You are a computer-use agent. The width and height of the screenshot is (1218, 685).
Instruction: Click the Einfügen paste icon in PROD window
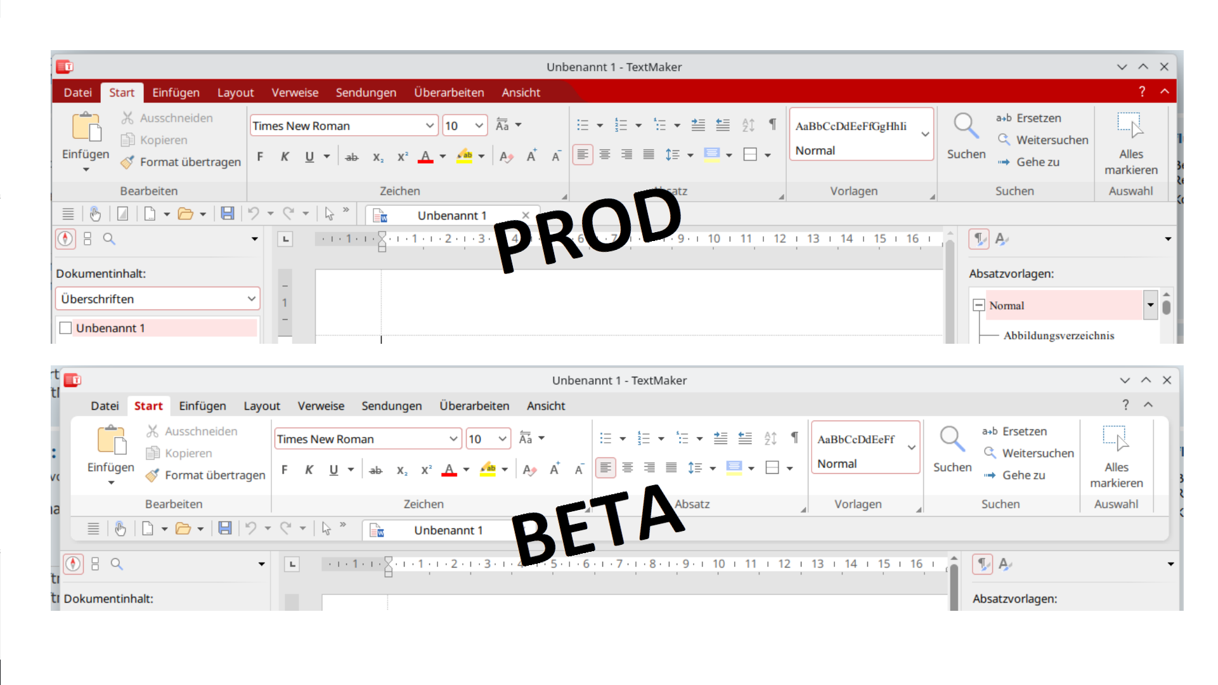tap(86, 127)
